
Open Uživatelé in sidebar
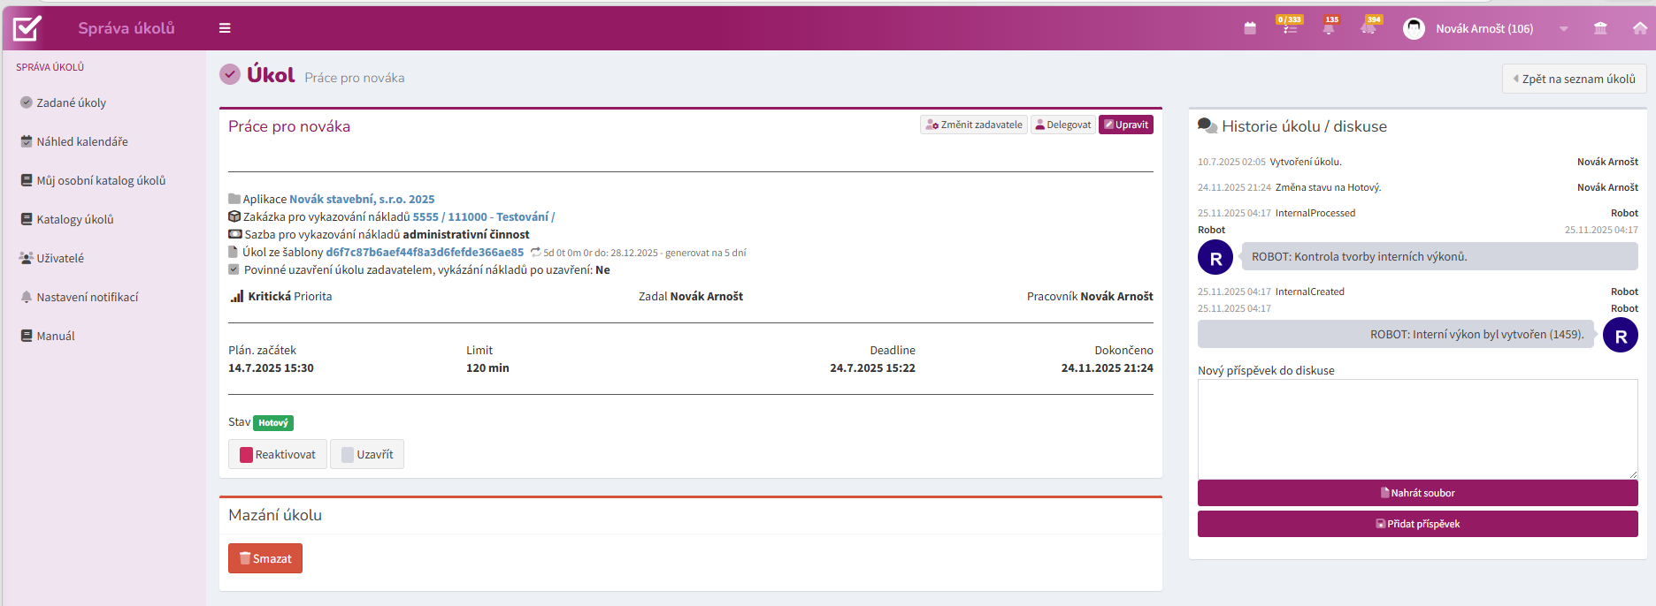(x=52, y=258)
